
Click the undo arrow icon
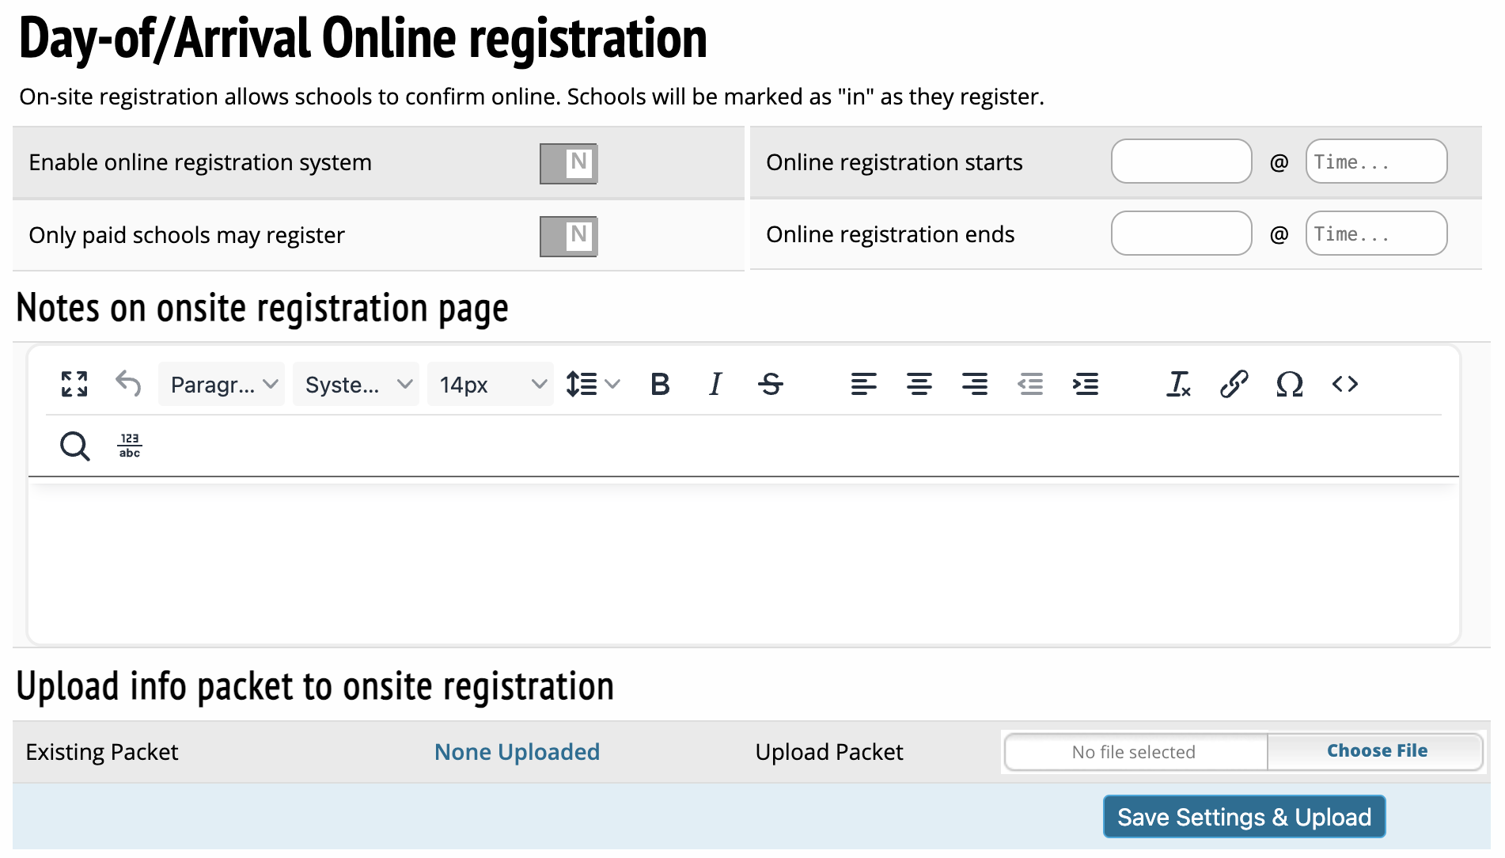click(128, 385)
